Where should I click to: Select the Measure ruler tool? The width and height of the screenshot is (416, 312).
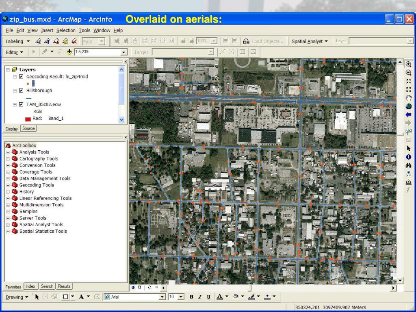[409, 182]
